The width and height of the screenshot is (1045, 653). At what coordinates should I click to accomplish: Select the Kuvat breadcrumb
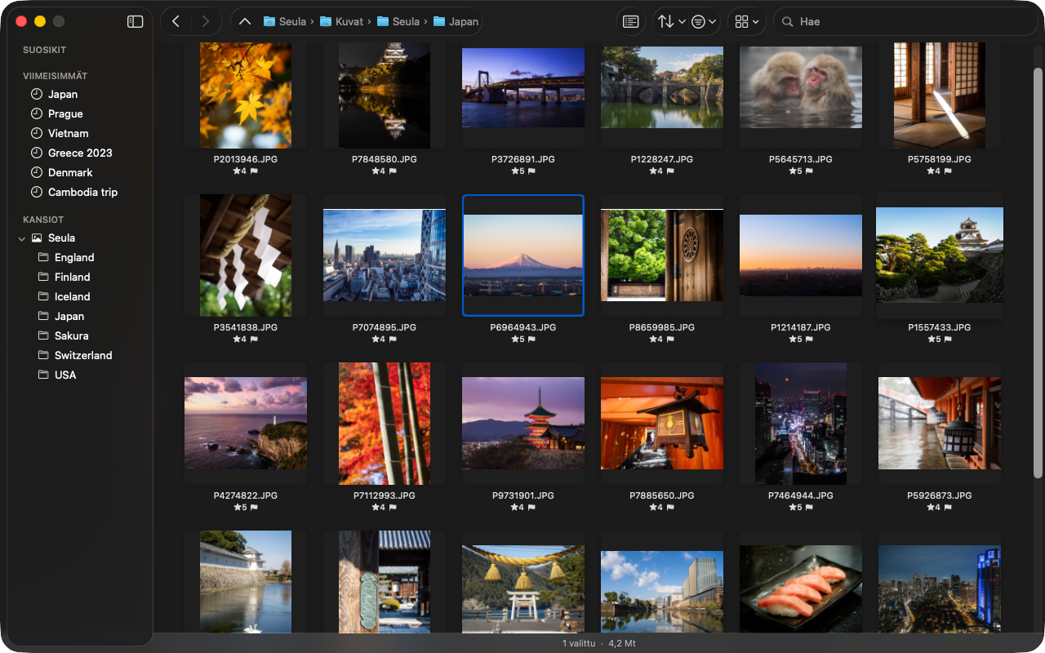342,22
